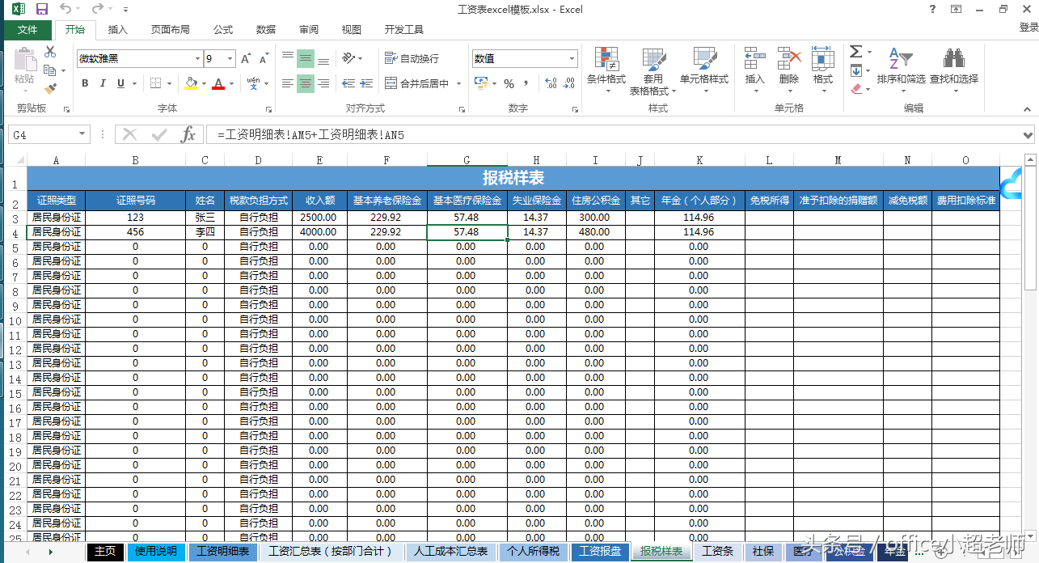Redo the last undone action
1039x563 pixels.
[x=97, y=9]
